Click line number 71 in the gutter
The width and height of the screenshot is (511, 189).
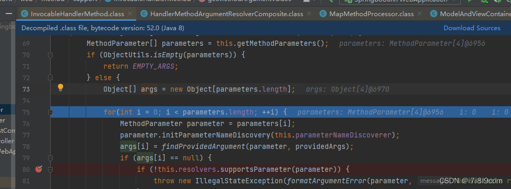point(26,66)
